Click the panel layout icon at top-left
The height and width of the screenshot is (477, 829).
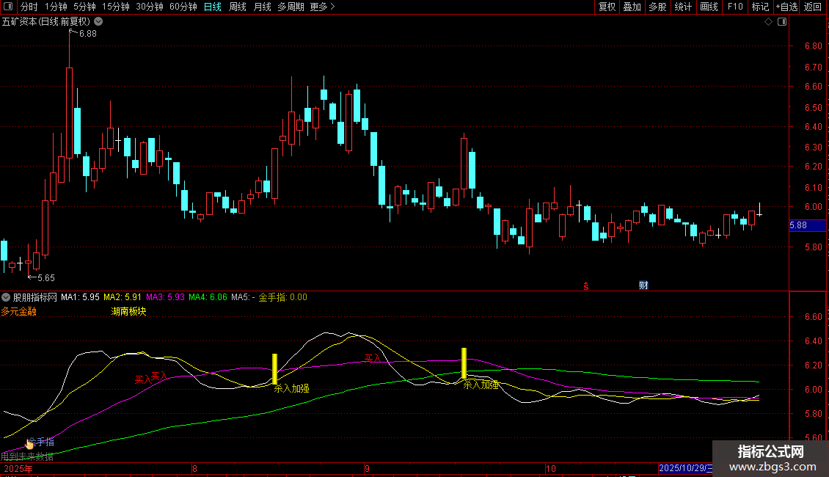click(8, 7)
